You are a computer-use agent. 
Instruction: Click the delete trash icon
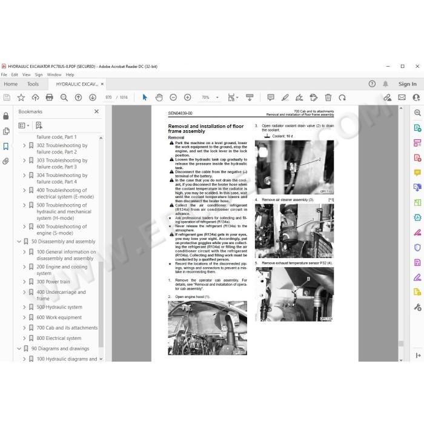(328, 98)
